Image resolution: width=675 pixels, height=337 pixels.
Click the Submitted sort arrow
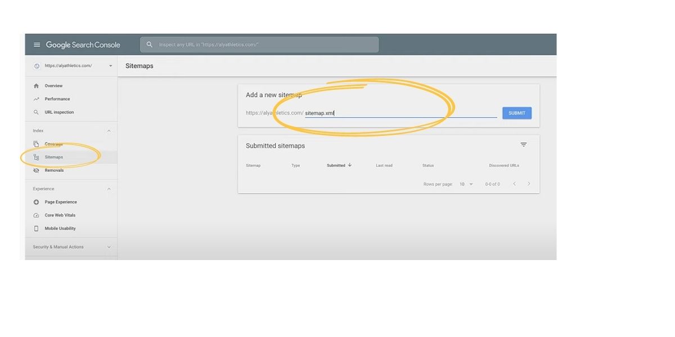coord(350,165)
